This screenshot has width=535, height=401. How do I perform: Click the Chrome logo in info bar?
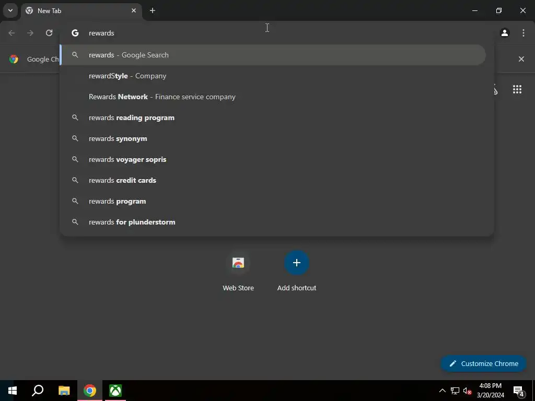click(x=14, y=59)
